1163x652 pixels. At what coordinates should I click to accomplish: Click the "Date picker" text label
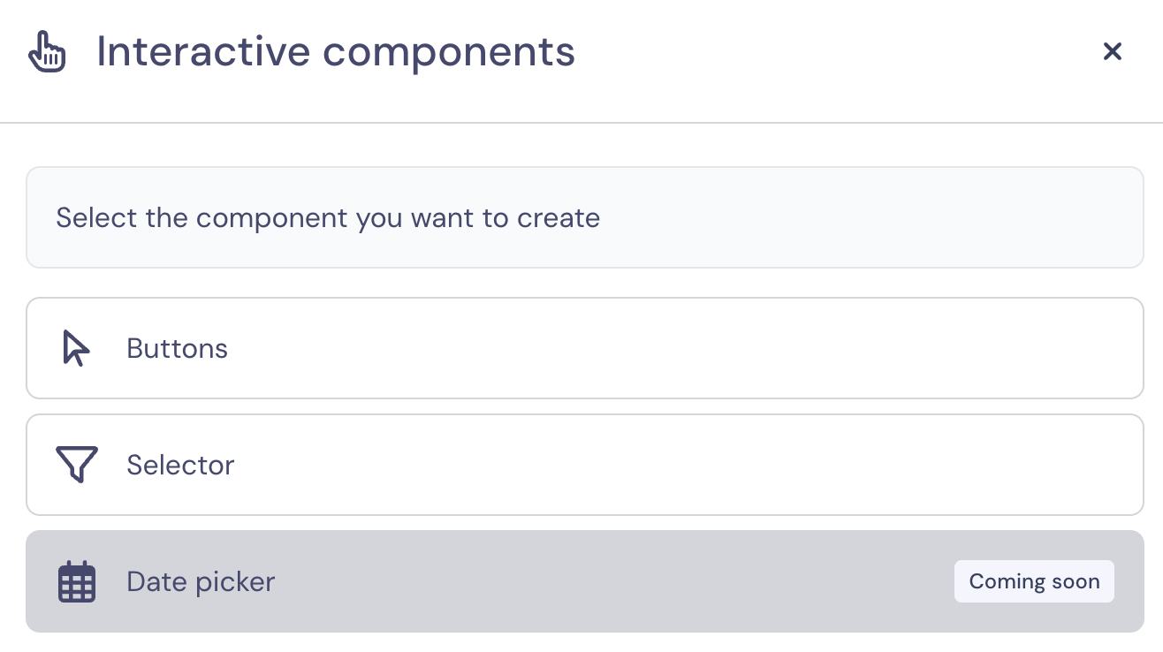pyautogui.click(x=201, y=581)
